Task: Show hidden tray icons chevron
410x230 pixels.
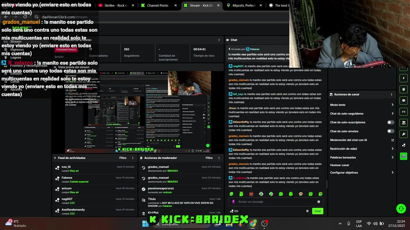Action: tap(340, 224)
